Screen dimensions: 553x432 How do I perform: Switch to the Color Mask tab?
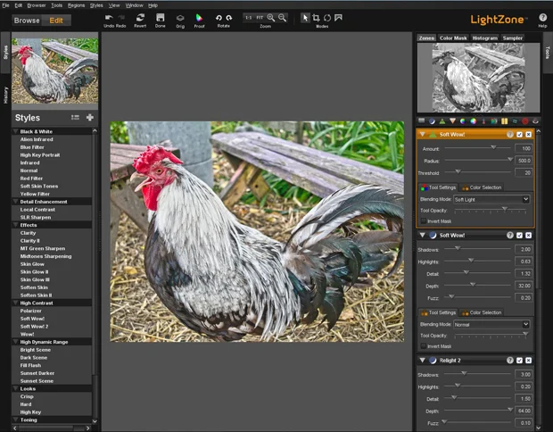tap(453, 38)
